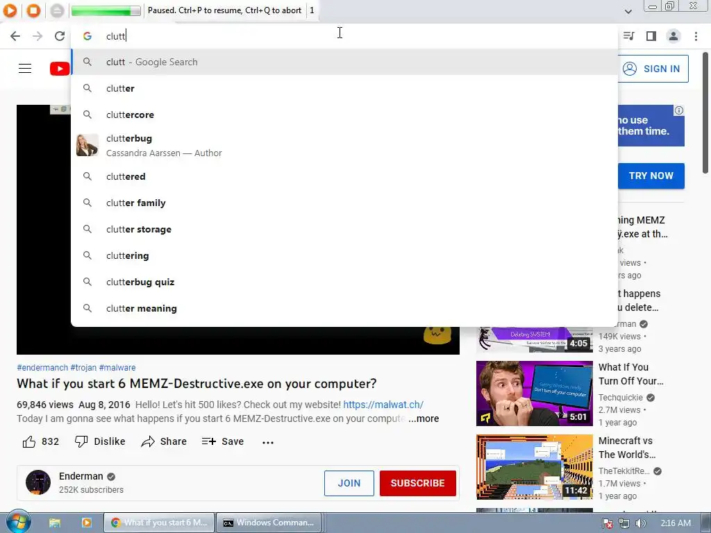Open the Minecraft vs The World's thumbnail
The height and width of the screenshot is (533, 711).
(534, 467)
